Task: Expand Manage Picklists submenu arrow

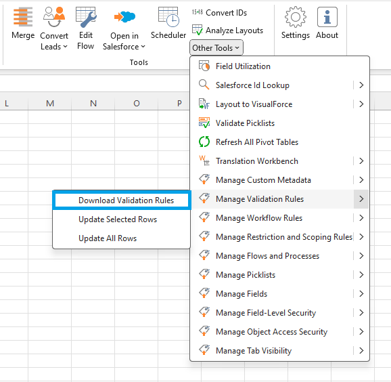Action: click(361, 274)
